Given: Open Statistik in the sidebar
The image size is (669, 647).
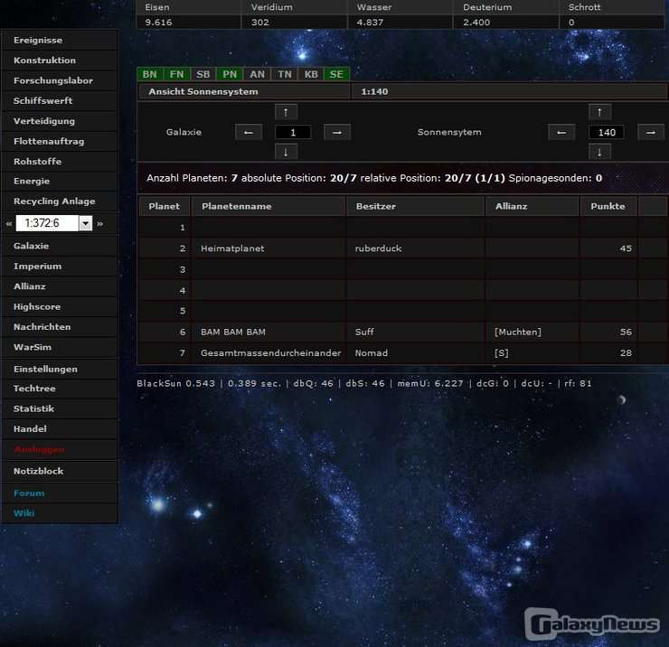Looking at the screenshot, I should tap(60, 408).
